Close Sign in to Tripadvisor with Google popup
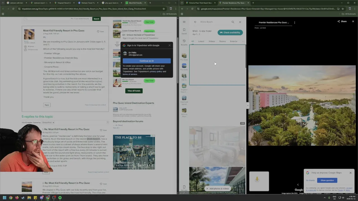Image resolution: width=358 pixels, height=201 pixels. (x=169, y=45)
